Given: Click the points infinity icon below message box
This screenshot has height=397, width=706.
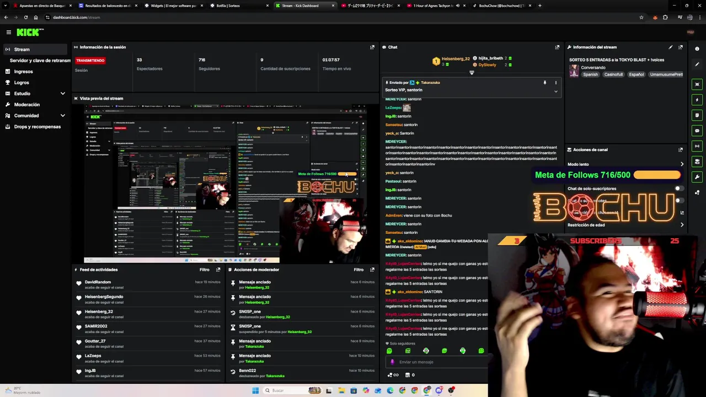Looking at the screenshot, I should (x=393, y=375).
